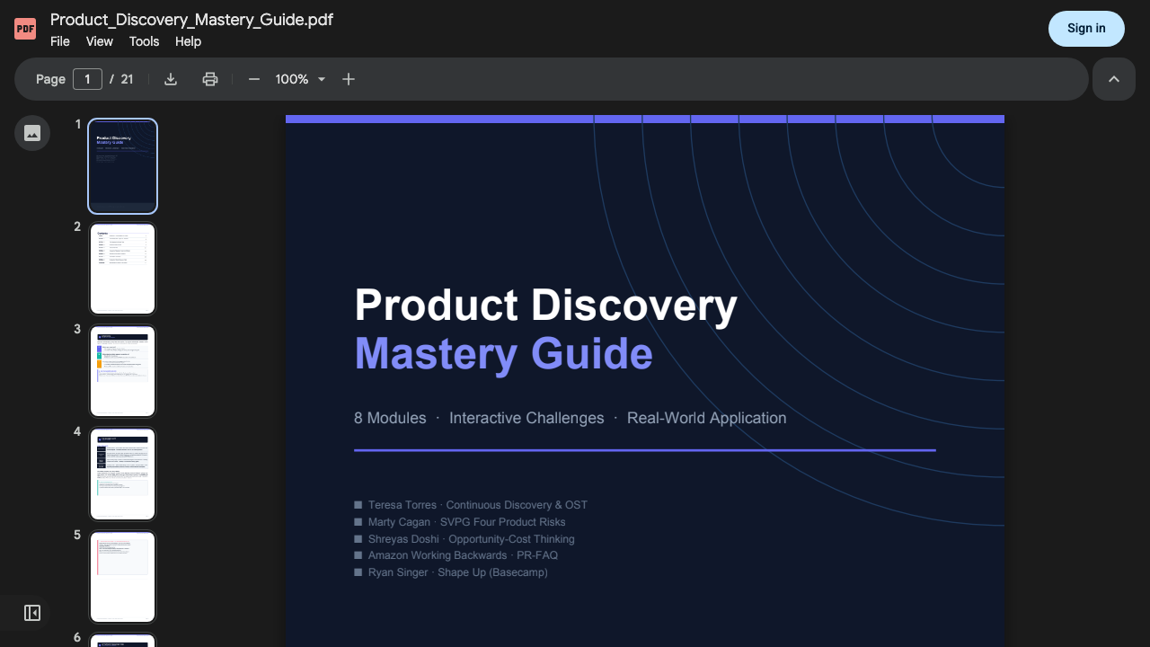Download the PDF document

pos(171,79)
